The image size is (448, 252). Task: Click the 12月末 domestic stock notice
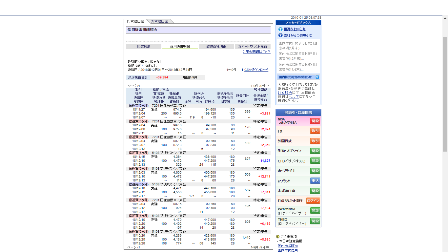298,56
